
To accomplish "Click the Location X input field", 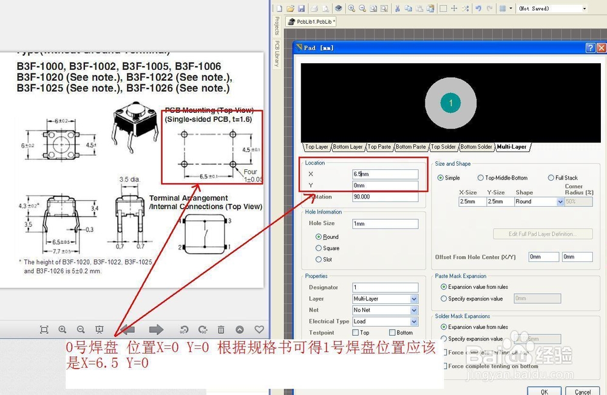I will pos(385,174).
